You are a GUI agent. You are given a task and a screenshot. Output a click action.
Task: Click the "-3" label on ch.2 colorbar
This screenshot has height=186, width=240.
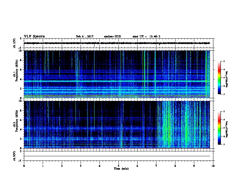[223, 112]
